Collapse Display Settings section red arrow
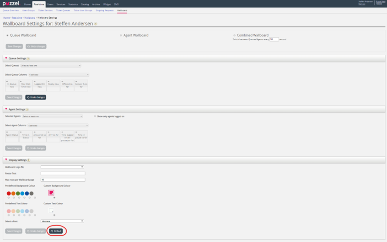 (x=6, y=160)
